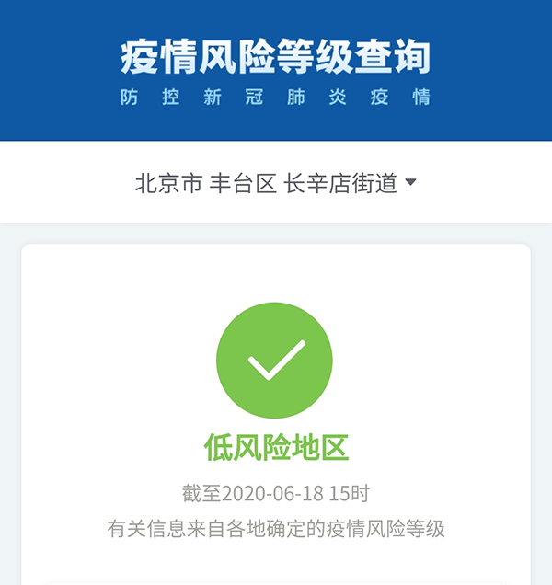This screenshot has width=552, height=585.
Task: Click the 情 character ending the subtitle
Action: tap(421, 97)
